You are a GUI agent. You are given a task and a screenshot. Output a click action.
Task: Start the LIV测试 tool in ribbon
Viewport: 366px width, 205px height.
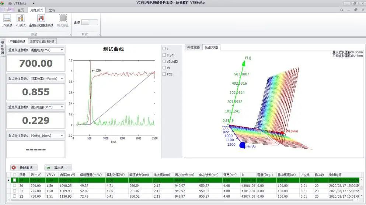[7, 21]
